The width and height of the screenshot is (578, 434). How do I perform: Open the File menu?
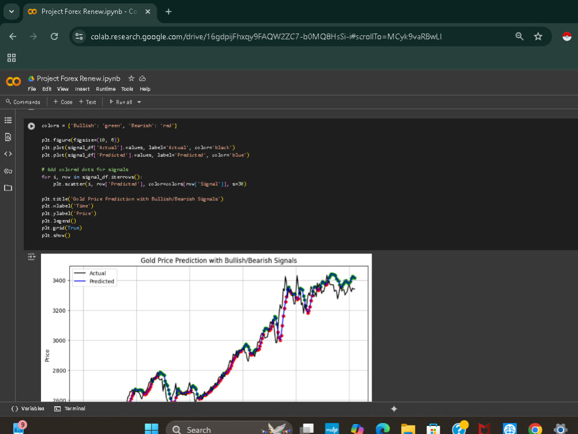[x=32, y=89]
